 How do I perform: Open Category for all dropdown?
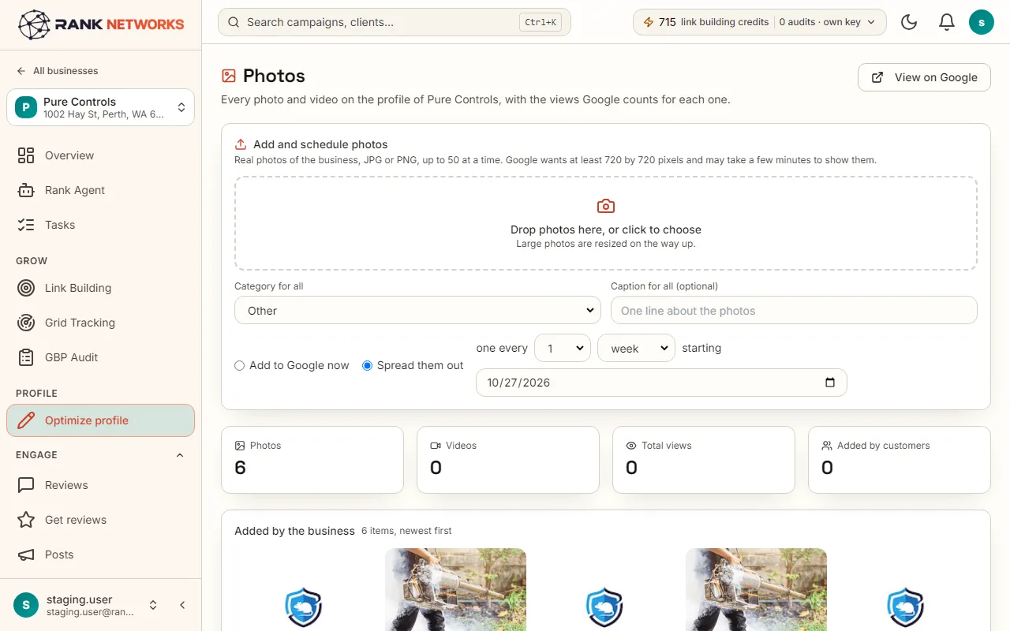pyautogui.click(x=417, y=310)
